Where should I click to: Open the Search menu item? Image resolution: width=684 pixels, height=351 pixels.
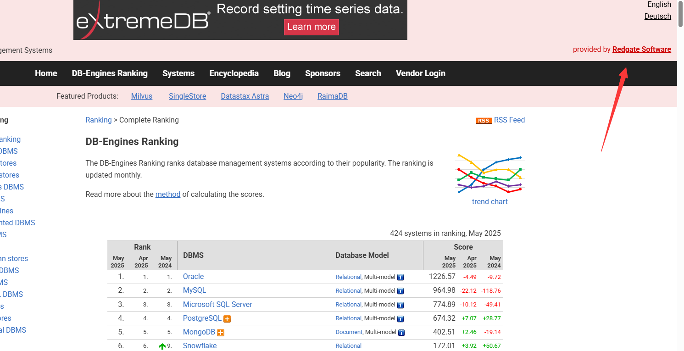coord(368,73)
